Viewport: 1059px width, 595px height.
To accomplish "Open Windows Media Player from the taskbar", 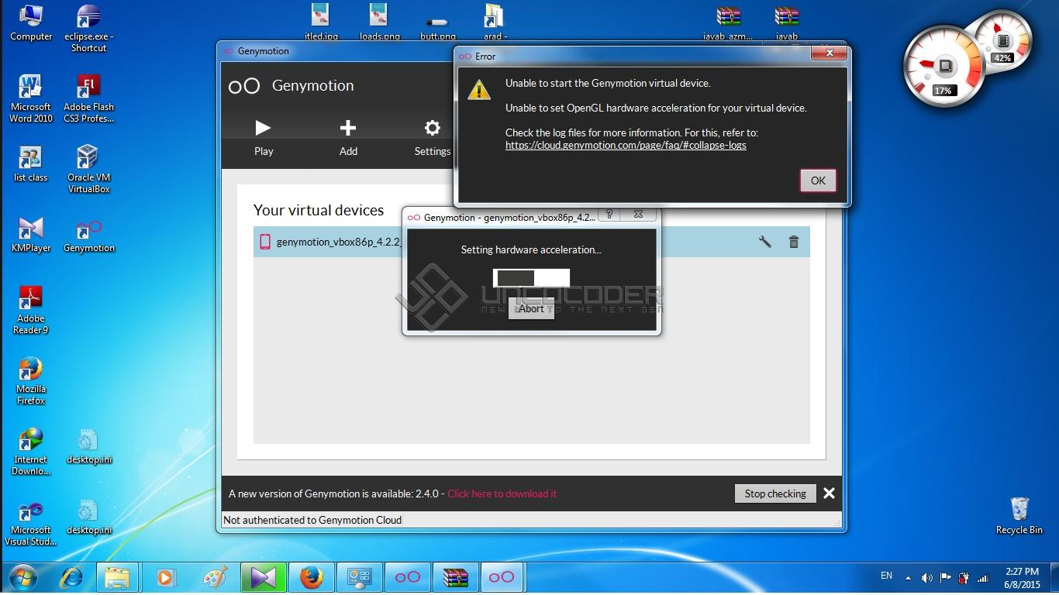I will [x=165, y=578].
